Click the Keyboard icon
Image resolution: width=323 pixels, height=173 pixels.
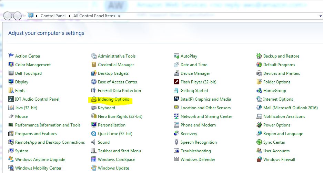[x=94, y=108]
